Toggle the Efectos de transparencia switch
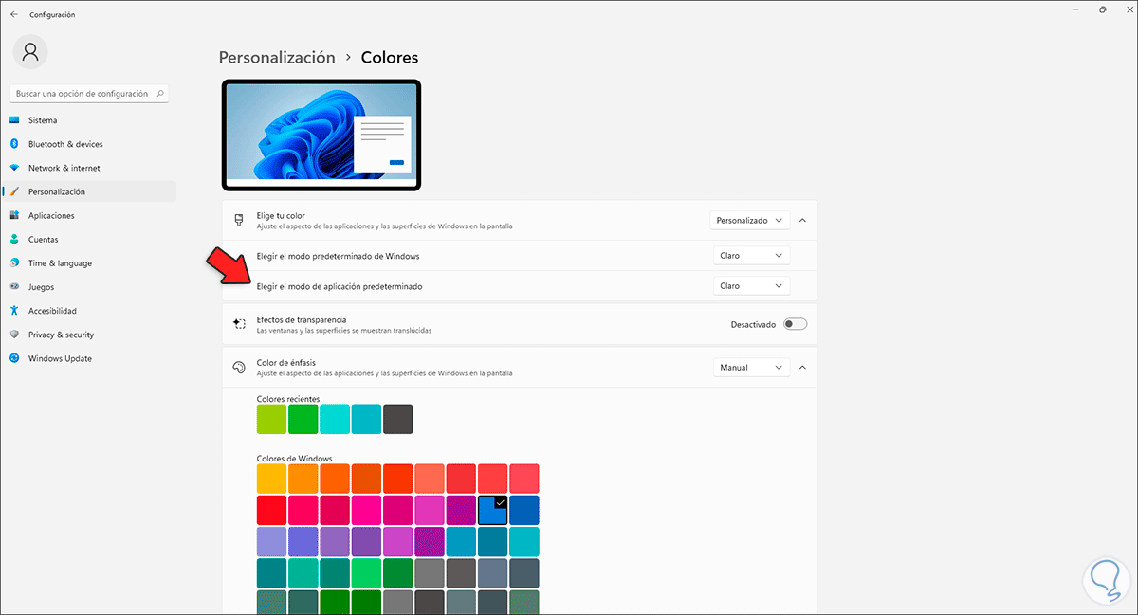Viewport: 1138px width, 615px height. [795, 324]
